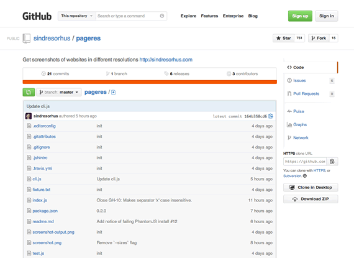Click the orange language bar
The height and width of the screenshot is (258, 354).
click(150, 82)
